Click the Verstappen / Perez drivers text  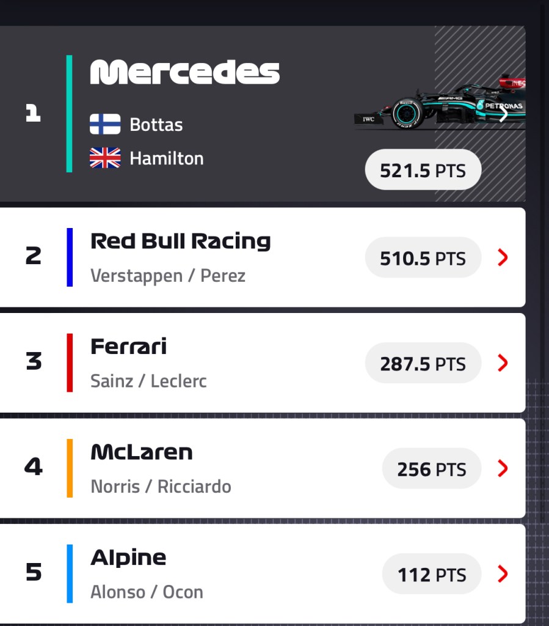pyautogui.click(x=168, y=276)
